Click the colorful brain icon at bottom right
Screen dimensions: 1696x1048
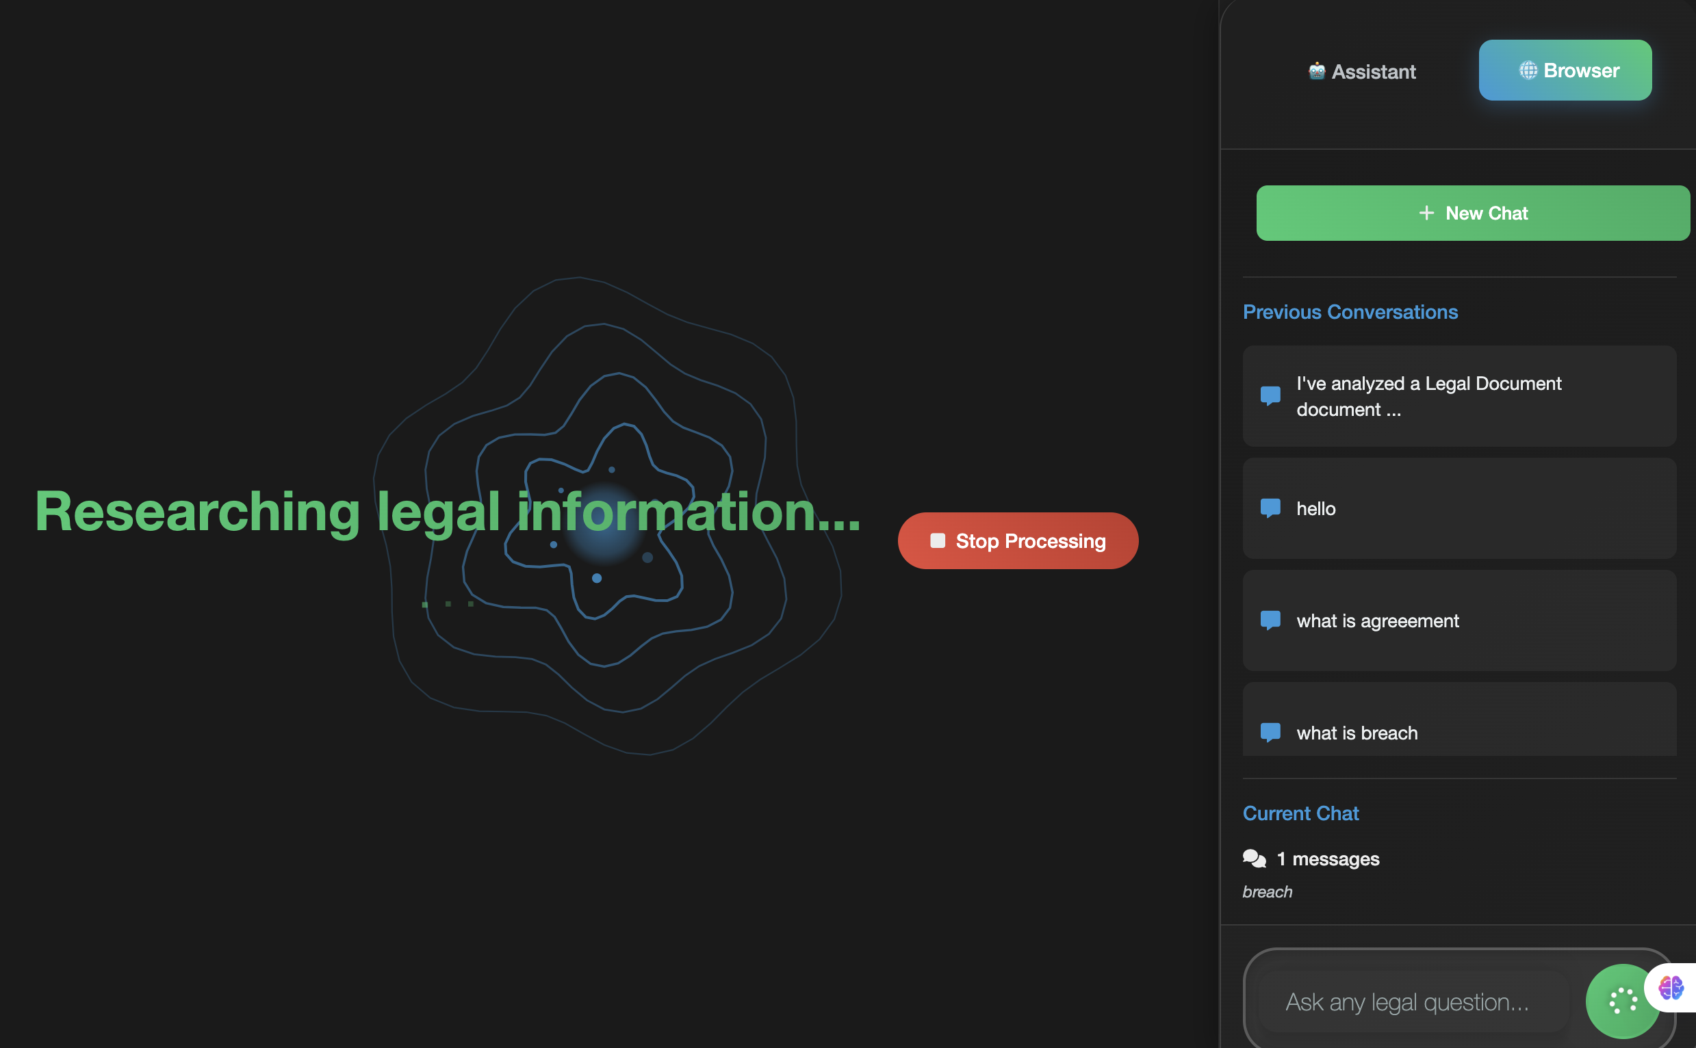tap(1671, 987)
